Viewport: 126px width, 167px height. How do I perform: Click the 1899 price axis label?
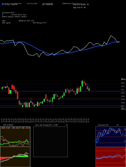pyautogui.click(x=122, y=90)
